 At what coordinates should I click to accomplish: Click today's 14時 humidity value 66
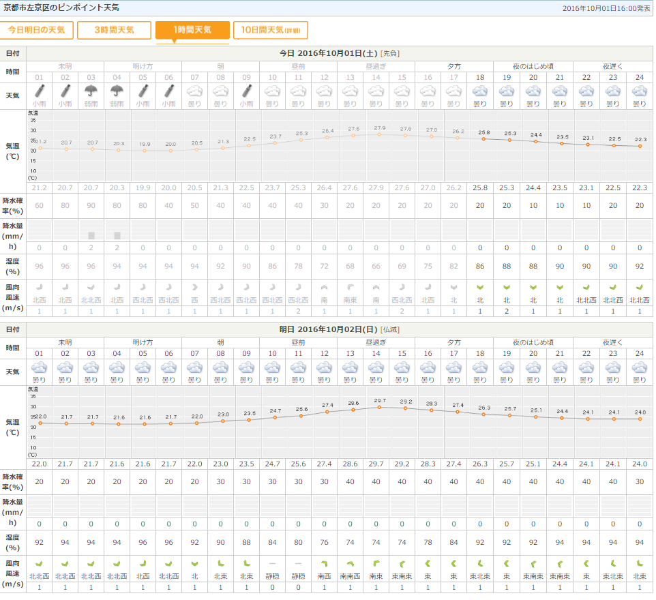[x=376, y=266]
